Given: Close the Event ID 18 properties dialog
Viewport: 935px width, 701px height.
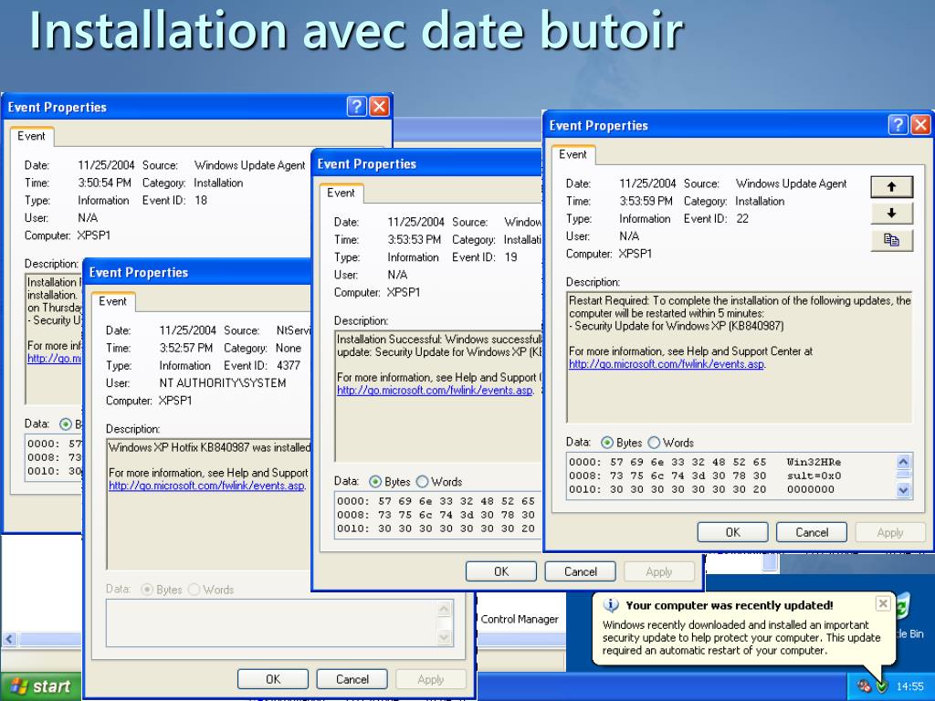Looking at the screenshot, I should pos(379,107).
